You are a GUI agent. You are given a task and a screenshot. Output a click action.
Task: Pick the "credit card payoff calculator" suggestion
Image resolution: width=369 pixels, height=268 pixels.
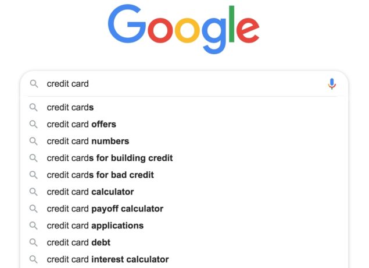105,209
